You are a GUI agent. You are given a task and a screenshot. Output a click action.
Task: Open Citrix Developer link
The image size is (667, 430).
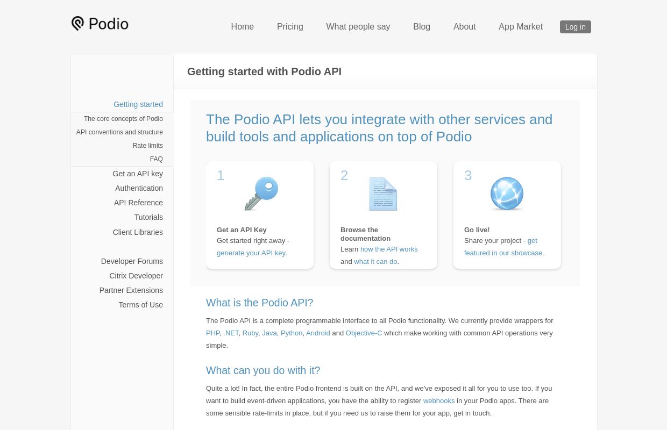pyautogui.click(x=136, y=276)
